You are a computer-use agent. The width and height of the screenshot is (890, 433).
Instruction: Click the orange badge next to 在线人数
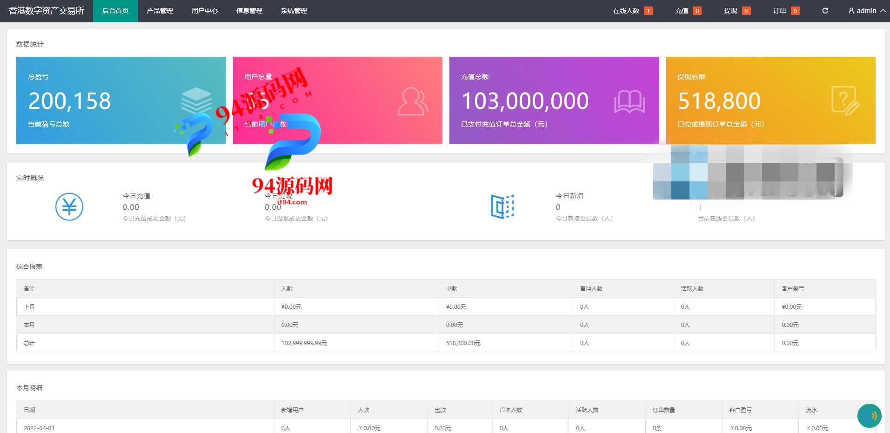coord(648,11)
